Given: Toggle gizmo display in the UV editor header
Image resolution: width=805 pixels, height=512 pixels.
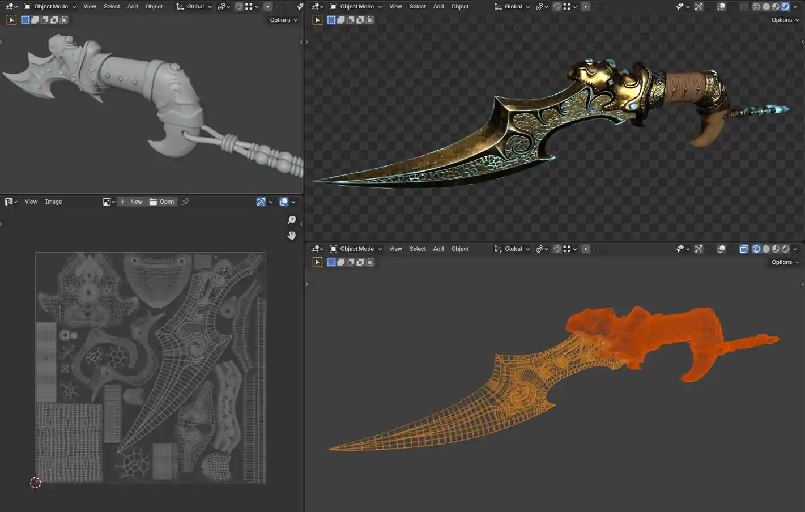Looking at the screenshot, I should [x=261, y=202].
